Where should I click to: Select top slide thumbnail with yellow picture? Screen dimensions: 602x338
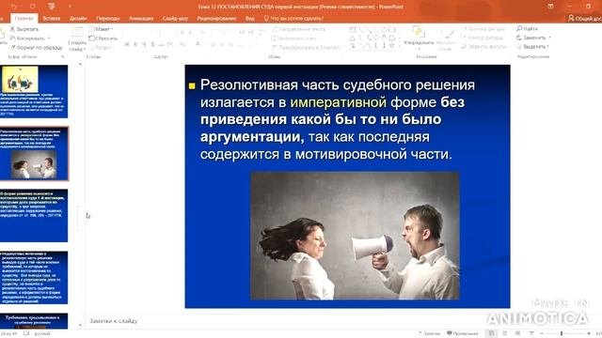point(34,91)
